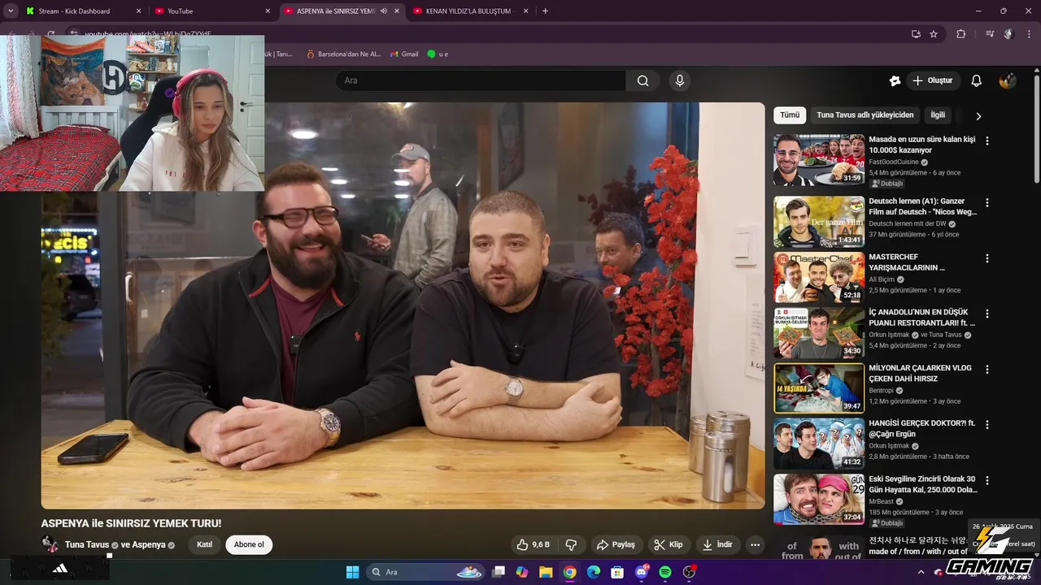Click the Windows taskbar search box

pos(424,572)
